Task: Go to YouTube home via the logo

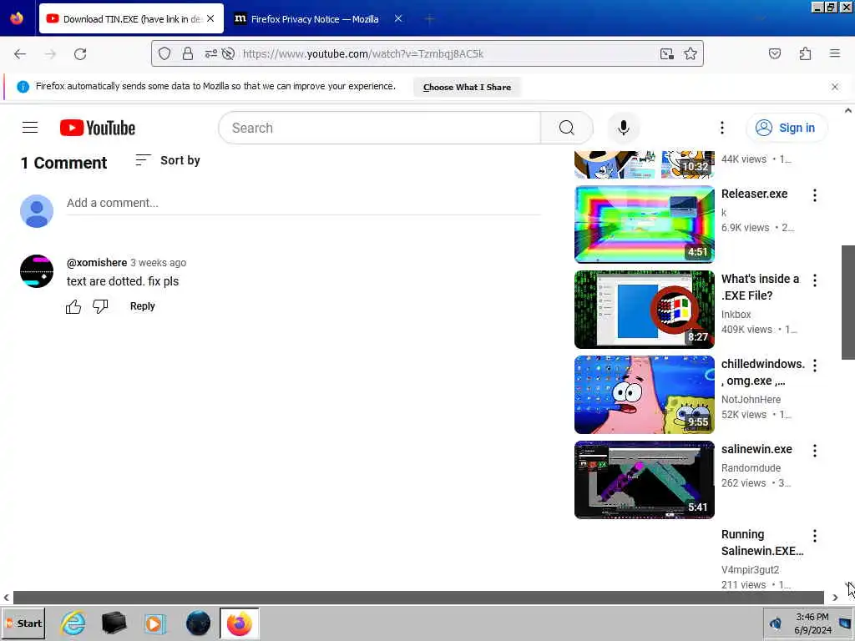Action: pos(98,128)
